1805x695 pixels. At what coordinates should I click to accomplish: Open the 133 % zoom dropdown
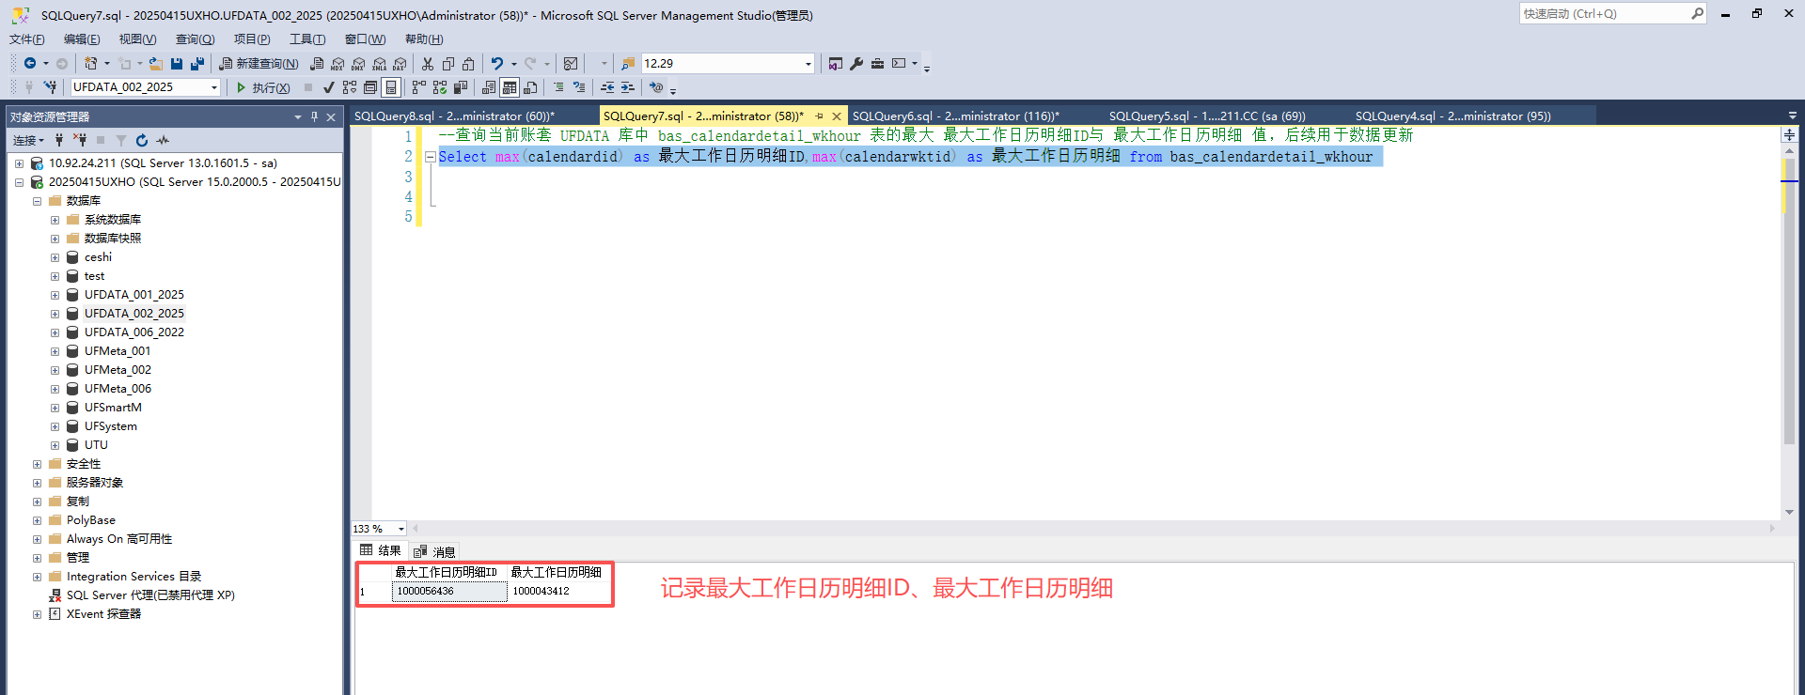tap(401, 529)
